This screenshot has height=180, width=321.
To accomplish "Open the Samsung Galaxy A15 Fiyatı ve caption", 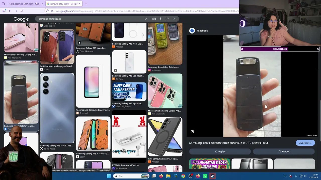I will (x=127, y=103).
